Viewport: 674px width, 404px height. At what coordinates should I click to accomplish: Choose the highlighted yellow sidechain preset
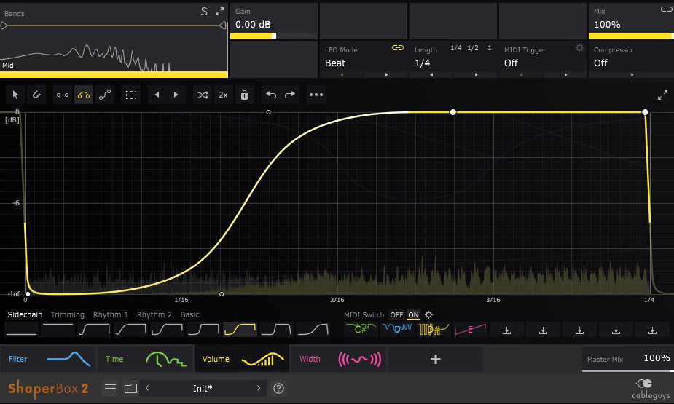pos(240,329)
